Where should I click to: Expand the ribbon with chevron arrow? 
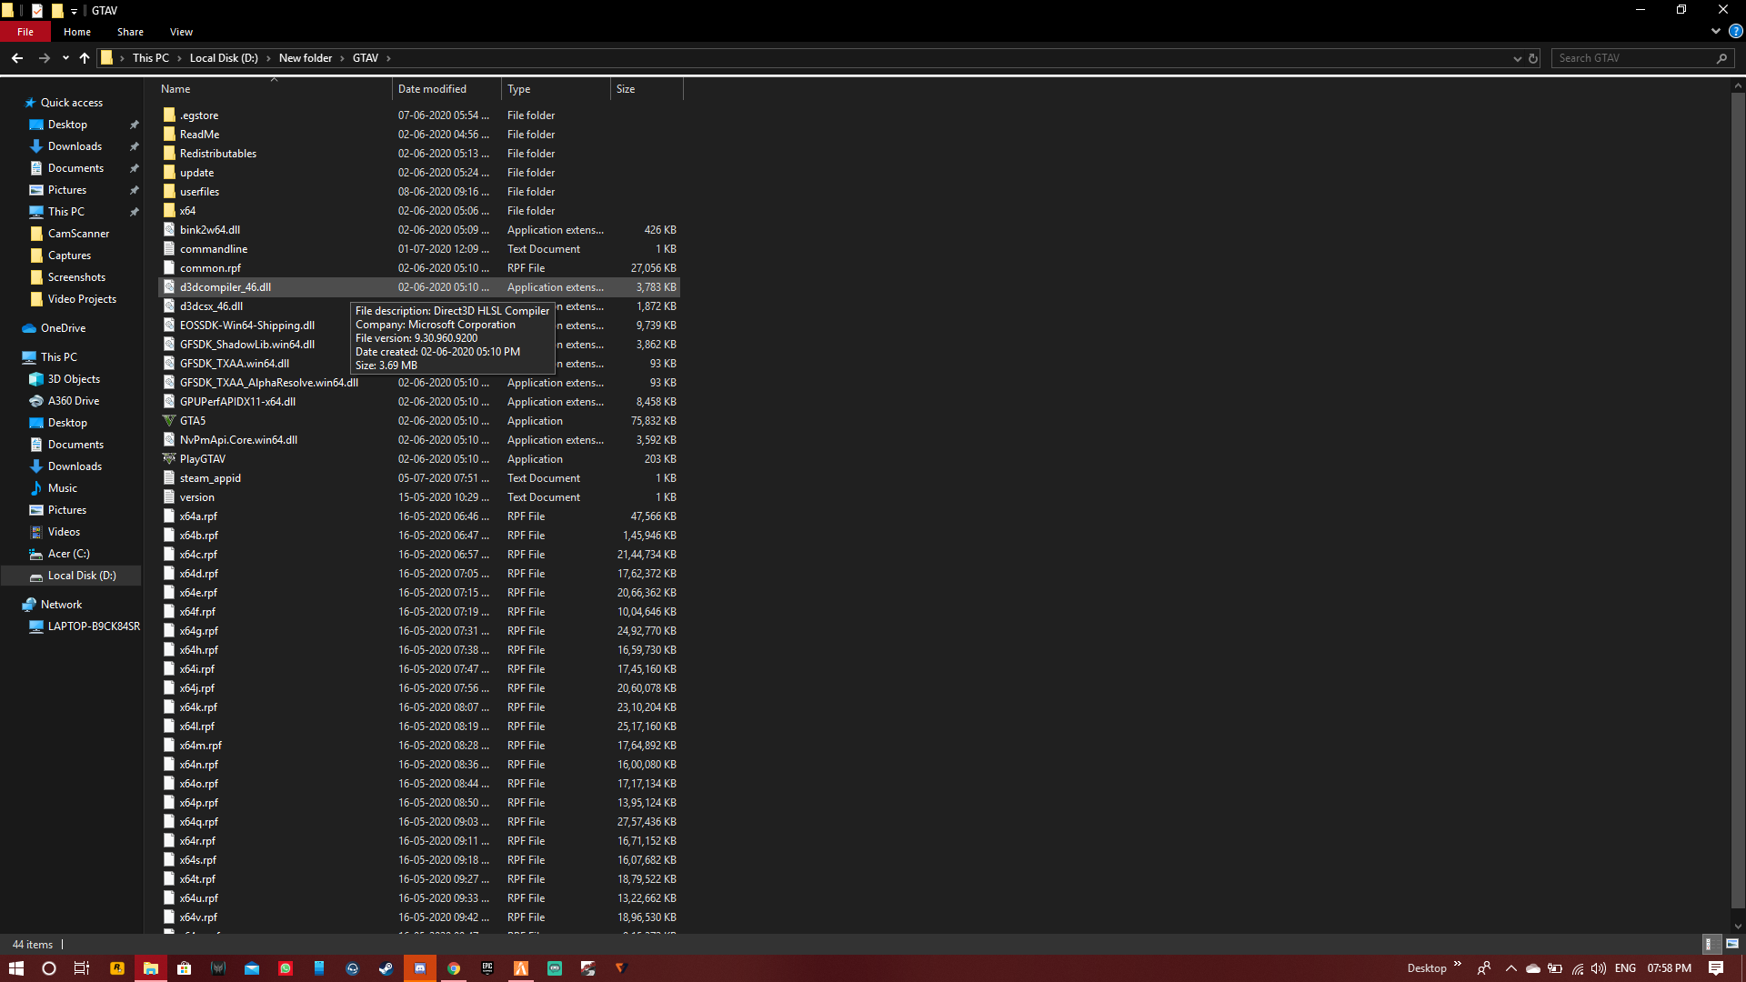coord(1715,31)
